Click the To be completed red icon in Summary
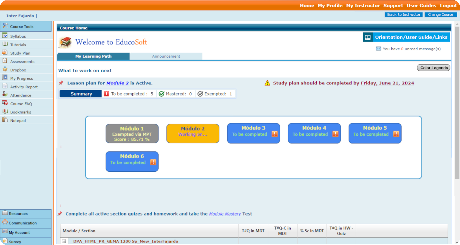Screen dimensions: 460x245 (106, 94)
